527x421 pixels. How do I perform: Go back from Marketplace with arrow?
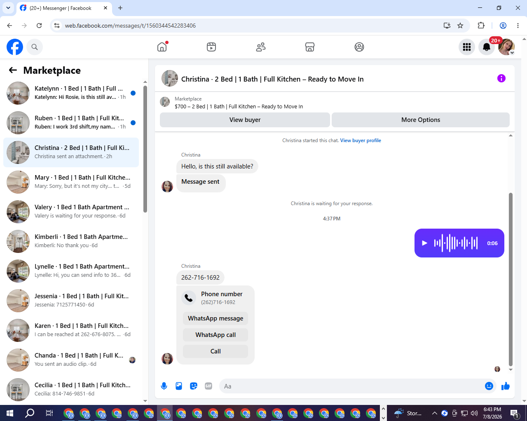tap(13, 70)
